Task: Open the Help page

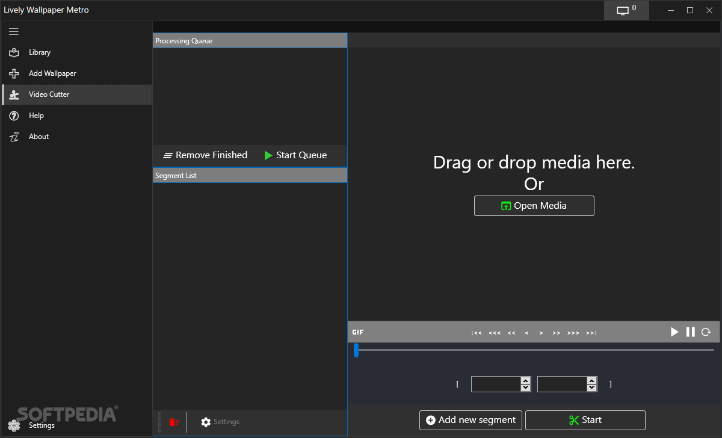Action: [76, 116]
